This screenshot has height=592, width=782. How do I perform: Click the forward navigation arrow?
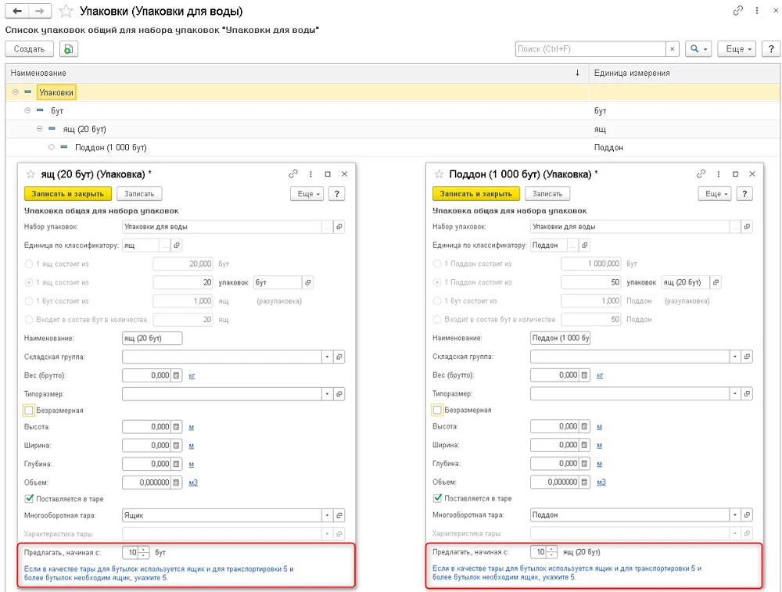point(39,11)
